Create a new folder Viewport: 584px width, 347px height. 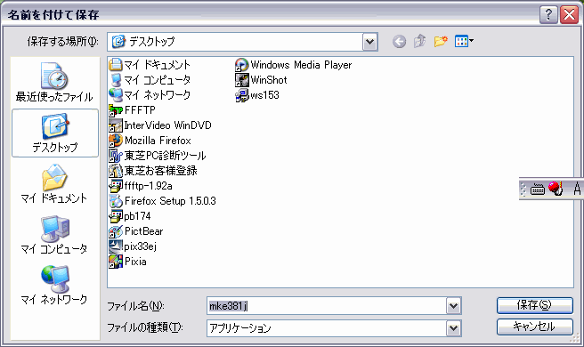click(x=441, y=41)
